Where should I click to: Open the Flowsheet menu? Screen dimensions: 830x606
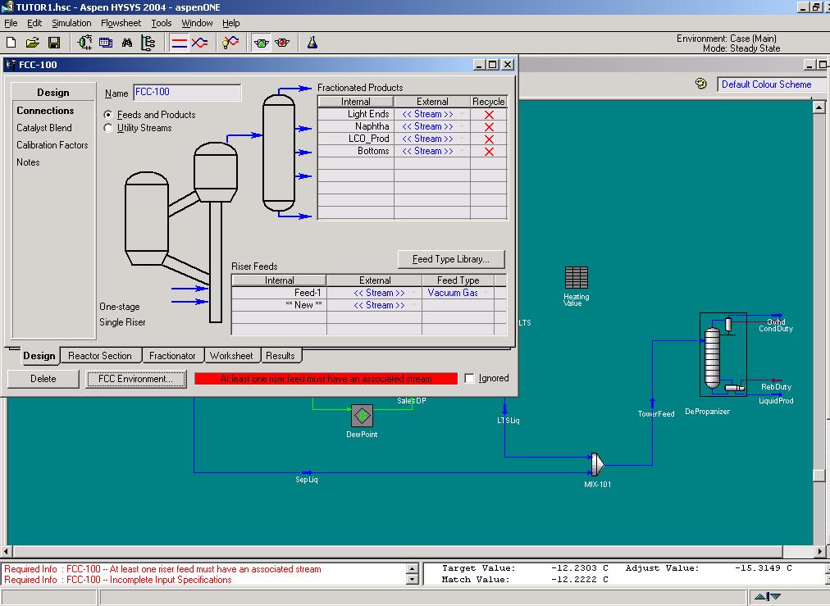click(121, 23)
